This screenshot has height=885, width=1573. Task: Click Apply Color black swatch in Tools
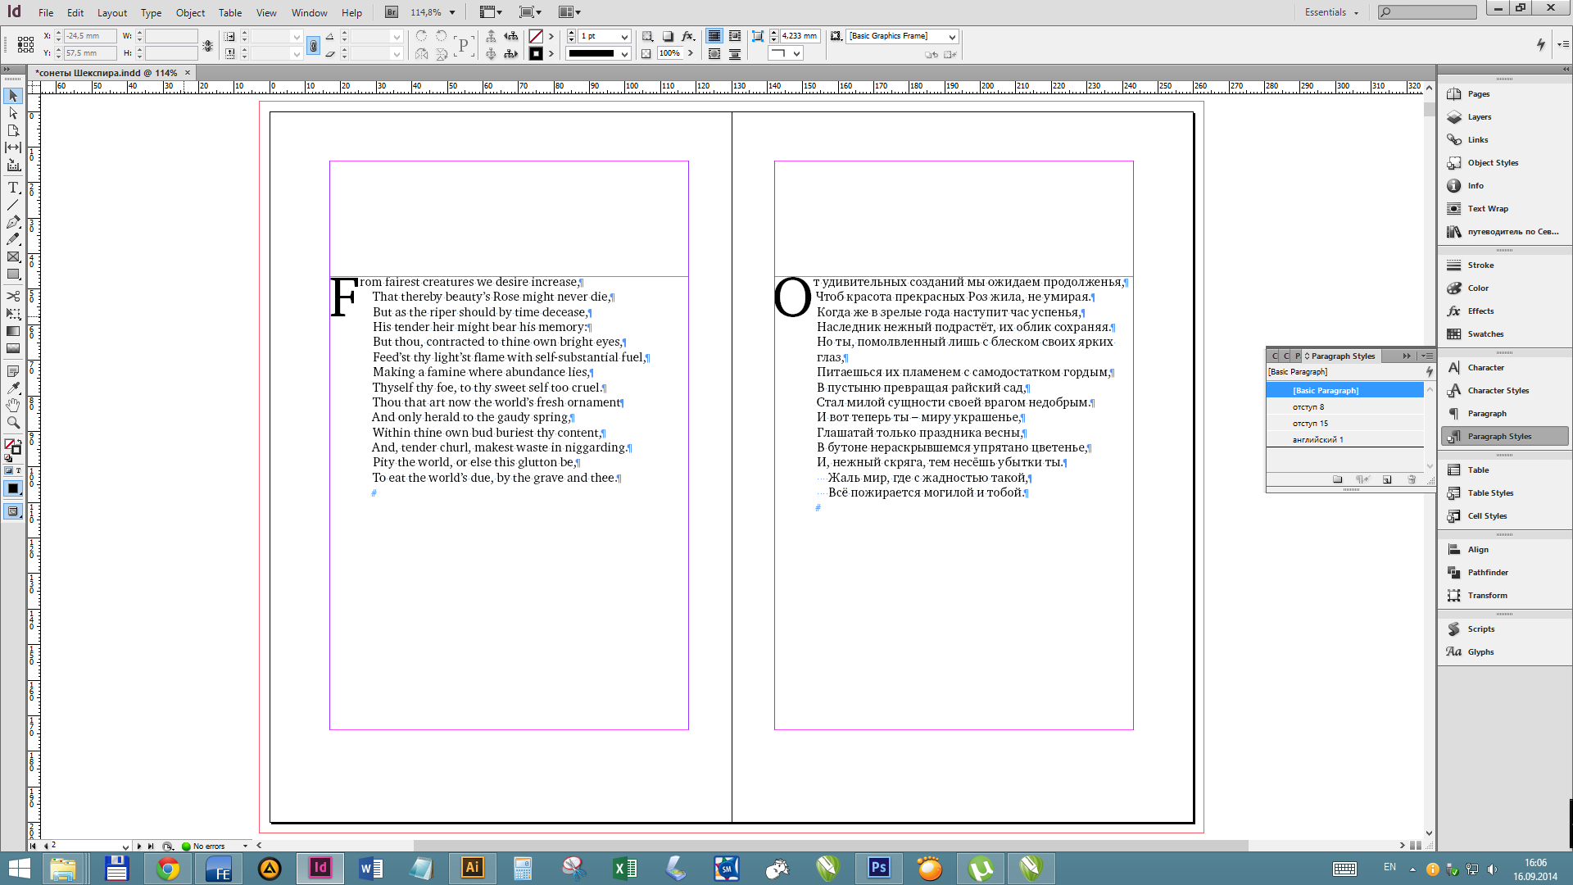tap(13, 489)
